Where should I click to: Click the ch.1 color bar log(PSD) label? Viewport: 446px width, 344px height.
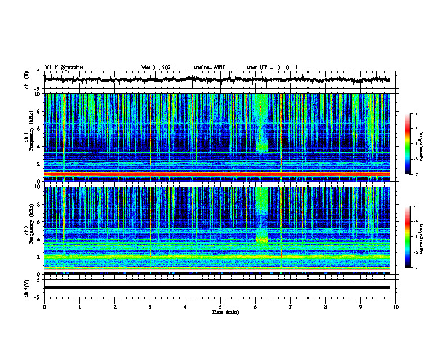click(422, 147)
